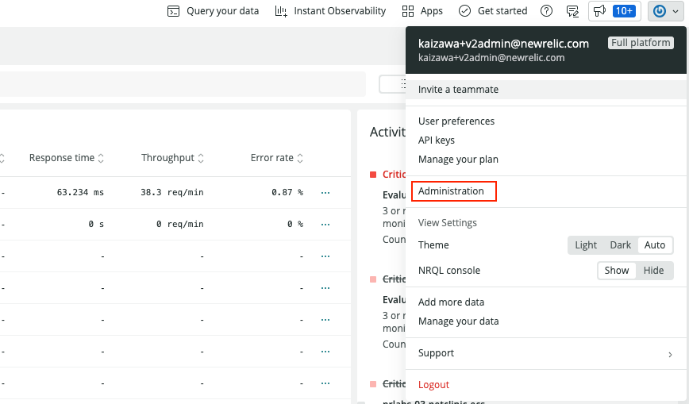The height and width of the screenshot is (404, 689).
Task: Click the 38.3 req/min throughput value
Action: [x=171, y=193]
